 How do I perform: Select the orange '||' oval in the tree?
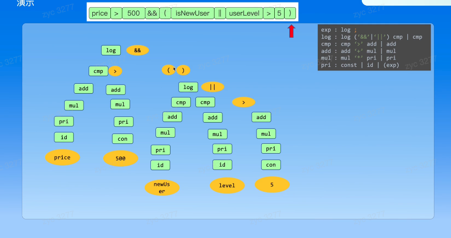[213, 87]
